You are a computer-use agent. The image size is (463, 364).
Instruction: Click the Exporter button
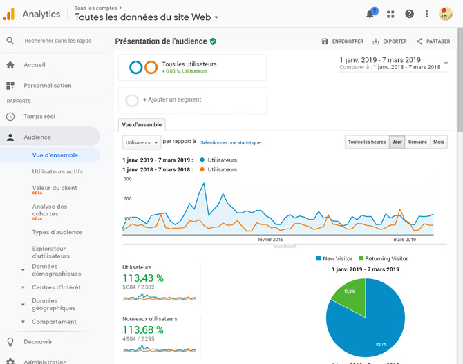tap(390, 41)
